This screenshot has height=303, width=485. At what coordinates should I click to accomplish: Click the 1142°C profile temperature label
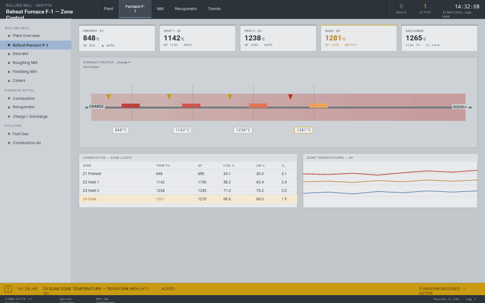[x=182, y=130]
